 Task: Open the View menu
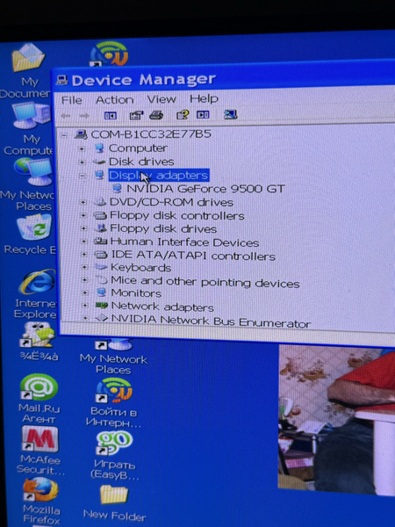162,99
